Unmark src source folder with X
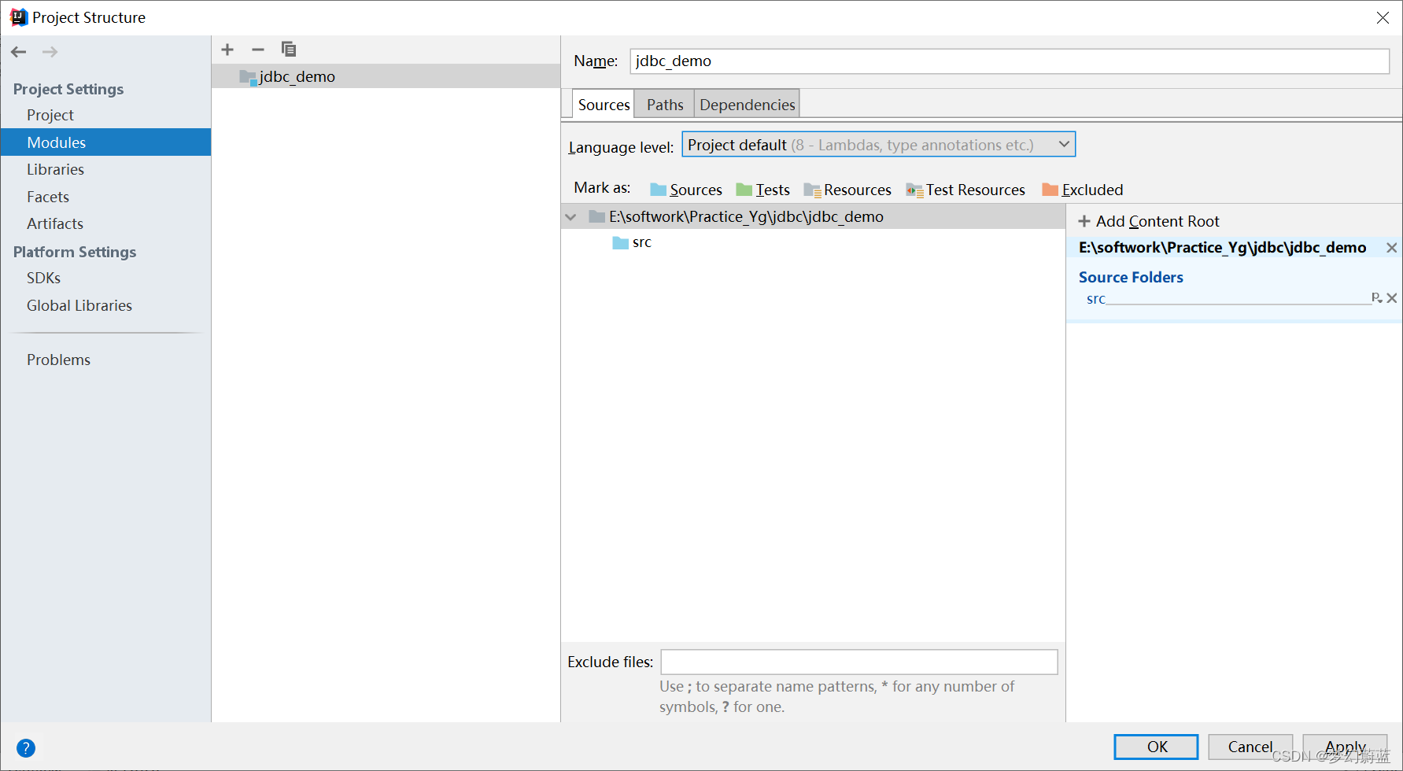The height and width of the screenshot is (771, 1403). point(1391,298)
